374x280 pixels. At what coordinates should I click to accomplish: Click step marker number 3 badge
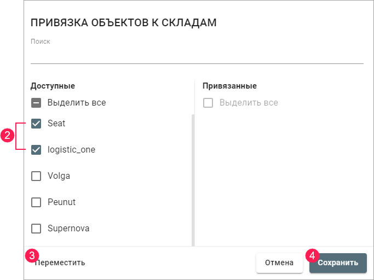32,255
